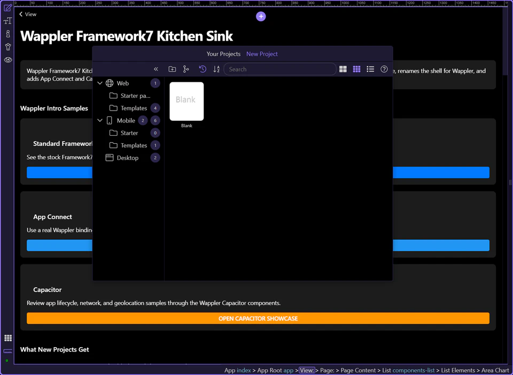Screen dimensions: 513x375
Task: Click the What New Projects Get heading
Action: pyautogui.click(x=55, y=349)
